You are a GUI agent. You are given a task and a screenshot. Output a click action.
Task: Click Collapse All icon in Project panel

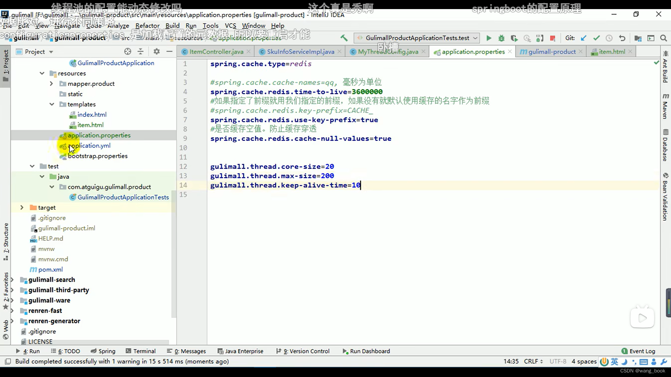tap(140, 52)
